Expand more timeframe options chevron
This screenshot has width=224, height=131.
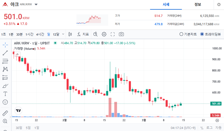63,34
